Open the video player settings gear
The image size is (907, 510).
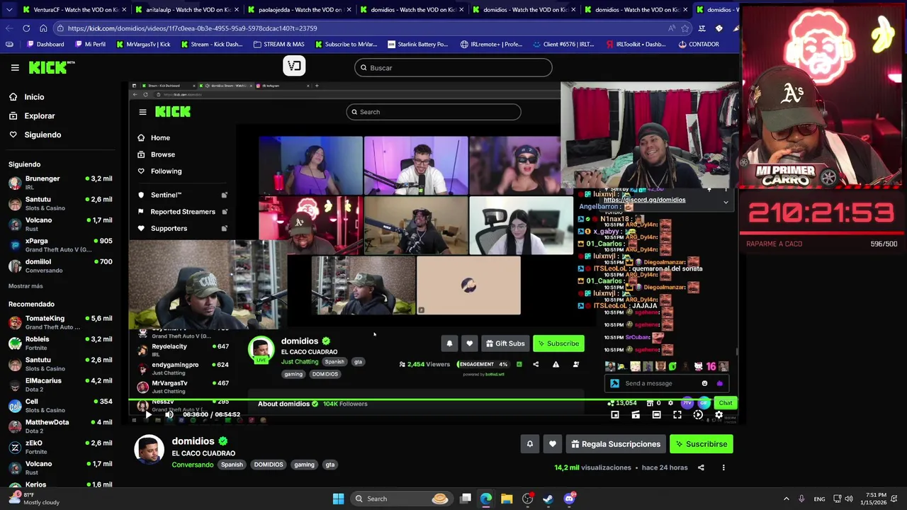tap(719, 414)
